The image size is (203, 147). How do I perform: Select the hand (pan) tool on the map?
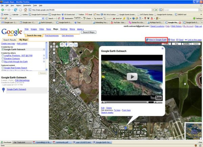(62, 45)
